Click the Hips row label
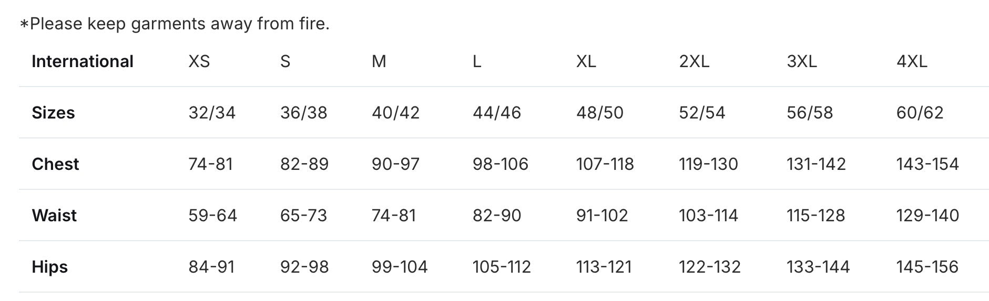Screen dimensions: 989x301 click(49, 267)
